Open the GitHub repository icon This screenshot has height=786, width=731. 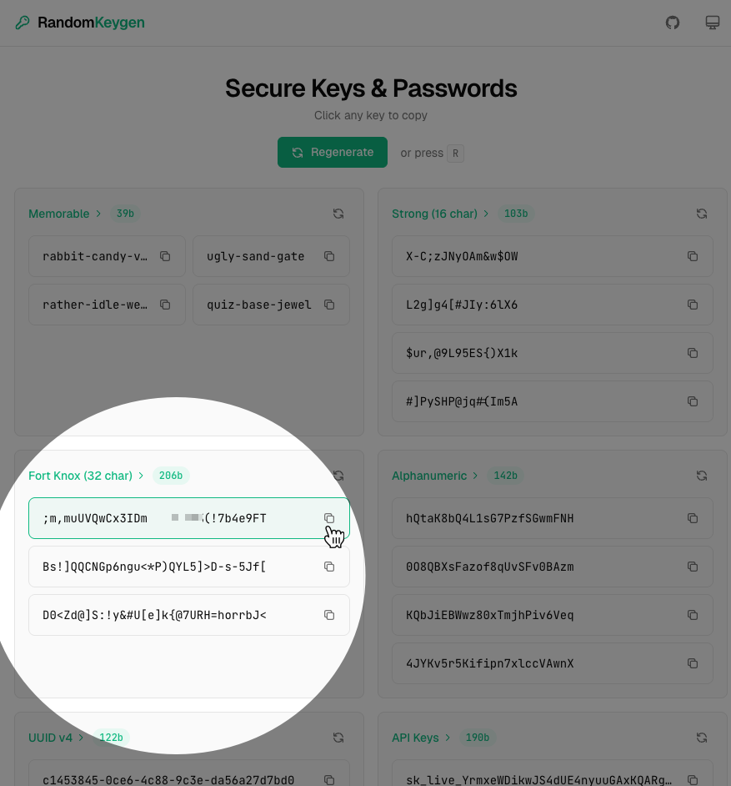click(673, 23)
